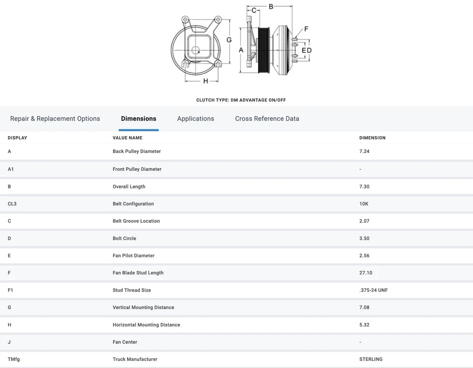Viewport: 473px width, 368px height.
Task: Select the Dimensions tab
Action: coord(139,119)
